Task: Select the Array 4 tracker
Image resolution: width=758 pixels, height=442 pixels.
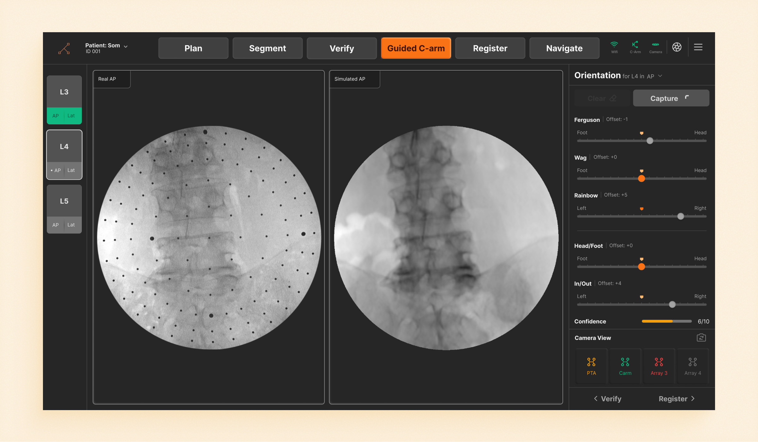Action: click(x=693, y=366)
